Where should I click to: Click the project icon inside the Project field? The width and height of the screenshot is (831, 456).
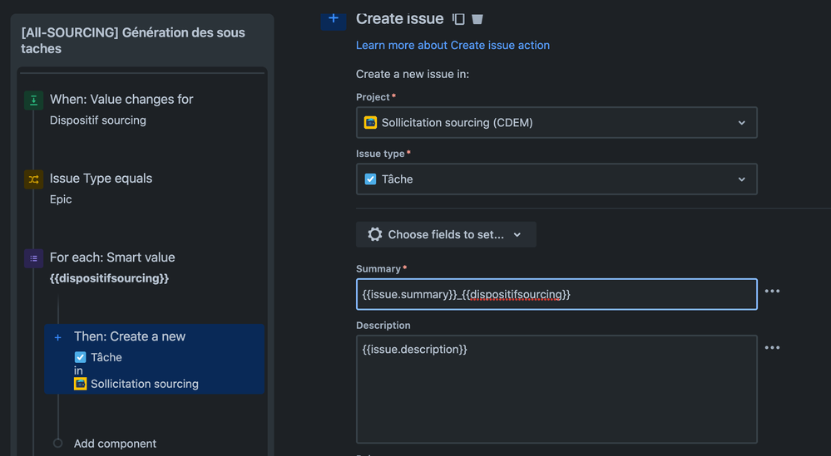[370, 122]
